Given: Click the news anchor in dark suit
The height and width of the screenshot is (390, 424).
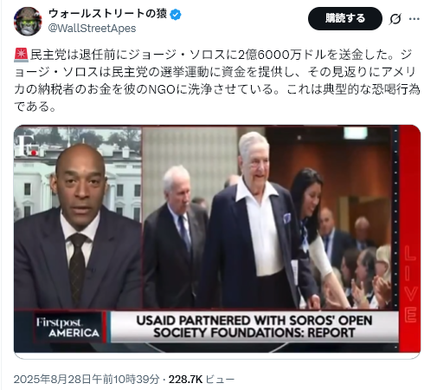Looking at the screenshot, I should [x=78, y=228].
